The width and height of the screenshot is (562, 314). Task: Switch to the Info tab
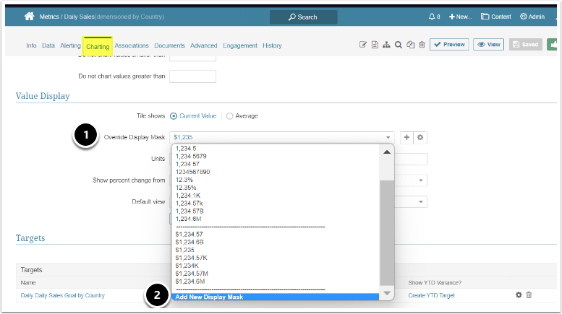pyautogui.click(x=31, y=45)
